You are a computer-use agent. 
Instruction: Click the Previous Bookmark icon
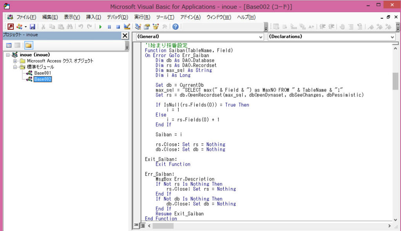pos(388,27)
